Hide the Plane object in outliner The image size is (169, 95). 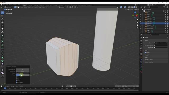pos(166,32)
